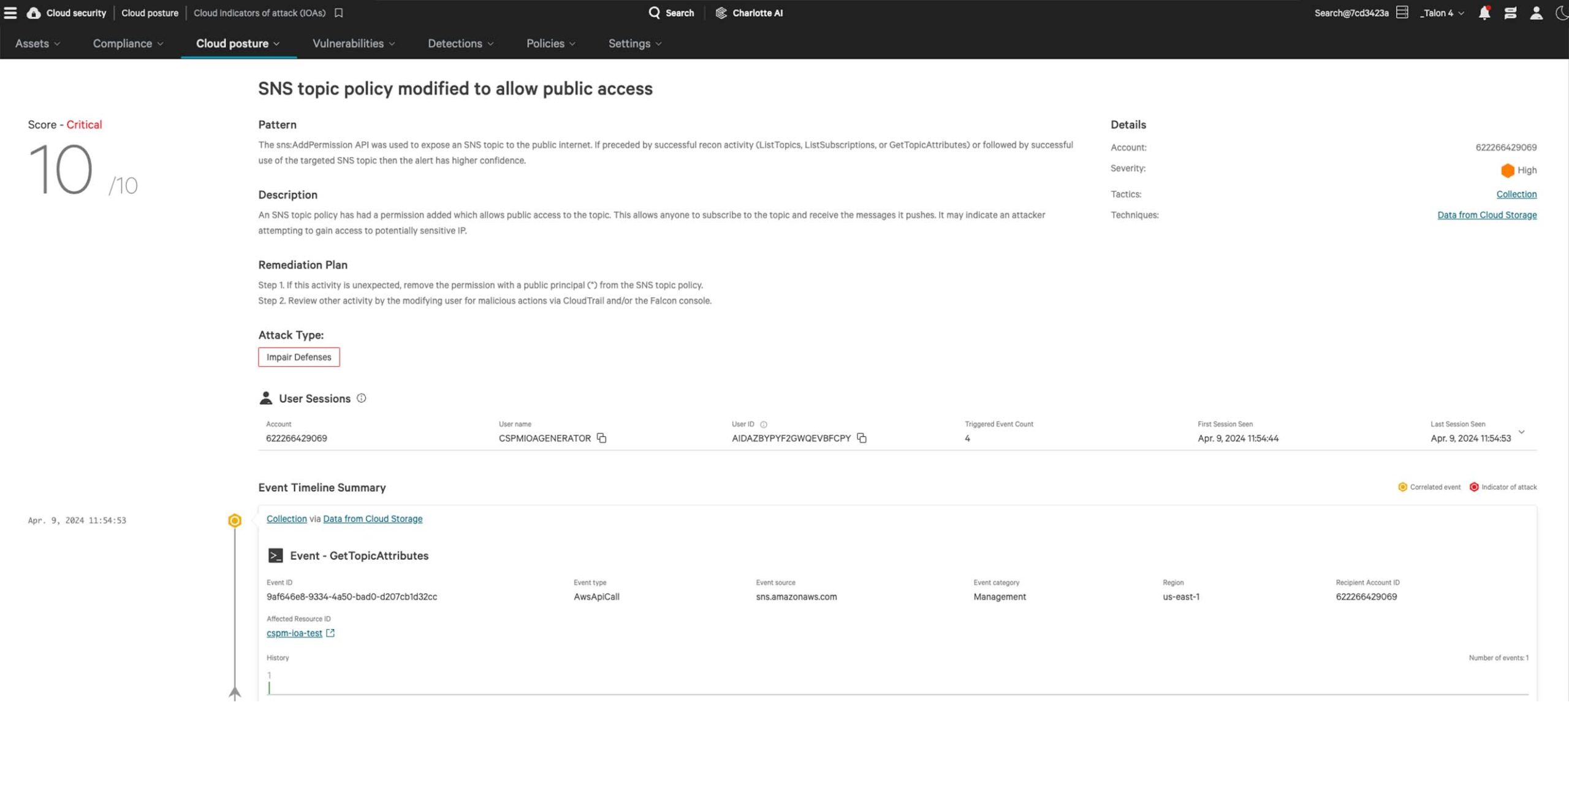Click the User Sessions person icon
1569x786 pixels.
tap(265, 398)
